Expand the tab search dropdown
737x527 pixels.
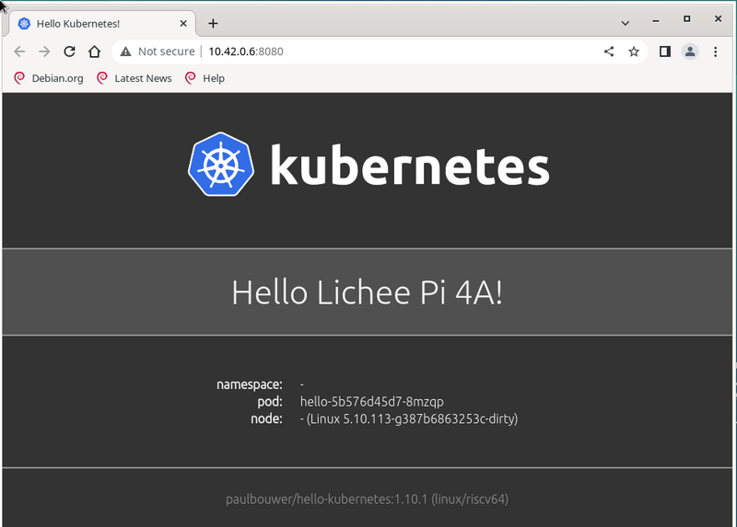626,23
